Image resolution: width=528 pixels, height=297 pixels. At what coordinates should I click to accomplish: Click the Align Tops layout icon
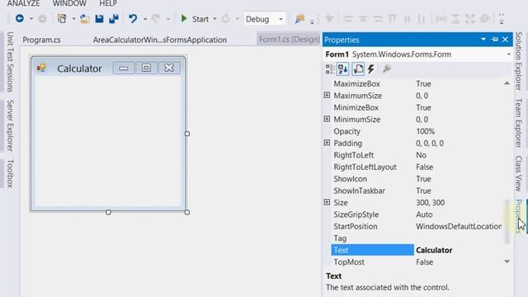393,19
